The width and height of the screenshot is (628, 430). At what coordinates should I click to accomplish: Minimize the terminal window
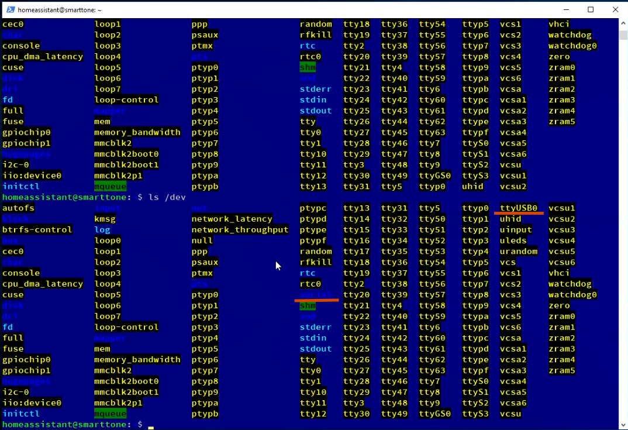[565, 9]
